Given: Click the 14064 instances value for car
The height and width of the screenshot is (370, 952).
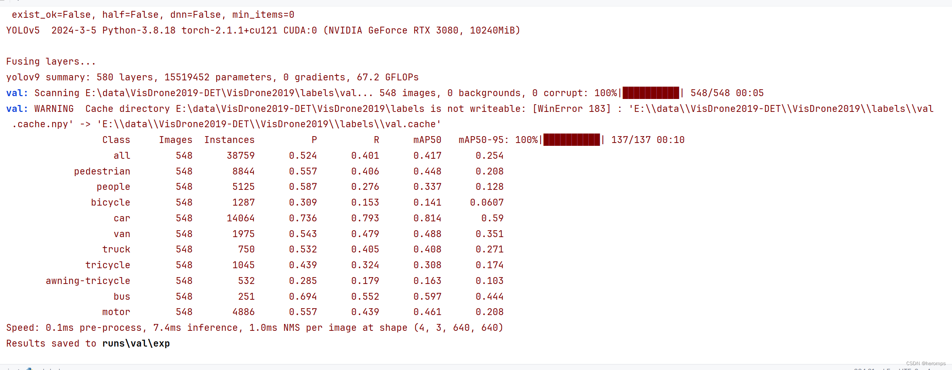Looking at the screenshot, I should point(240,218).
